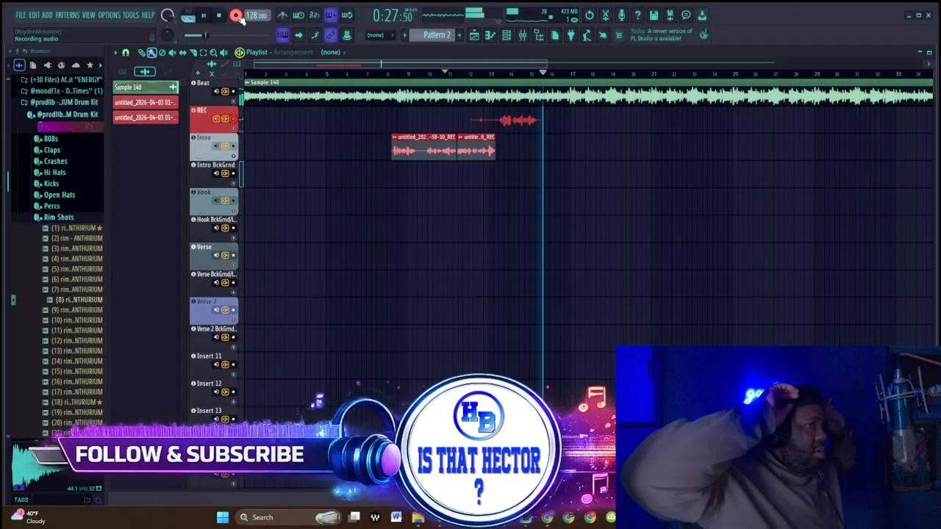Open the EDIT menu
The width and height of the screenshot is (941, 529).
[x=34, y=15]
